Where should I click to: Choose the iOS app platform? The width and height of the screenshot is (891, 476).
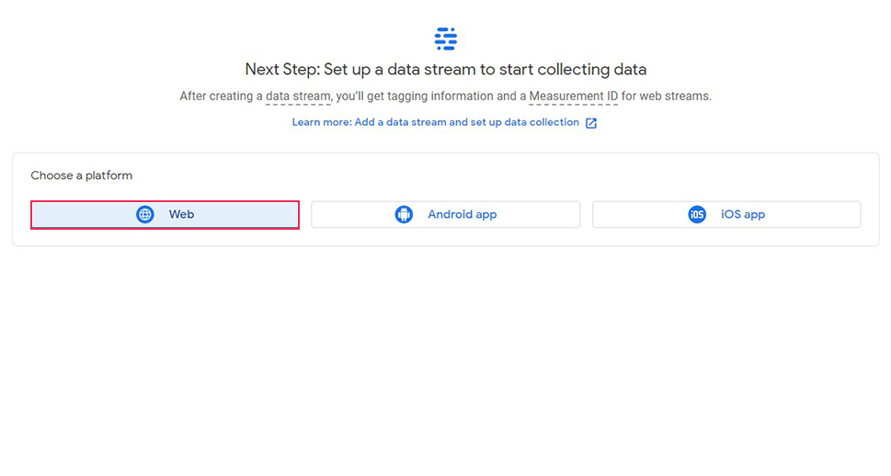pyautogui.click(x=726, y=215)
